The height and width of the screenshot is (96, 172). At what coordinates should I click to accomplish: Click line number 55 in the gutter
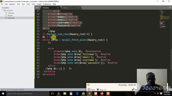pos(38,34)
